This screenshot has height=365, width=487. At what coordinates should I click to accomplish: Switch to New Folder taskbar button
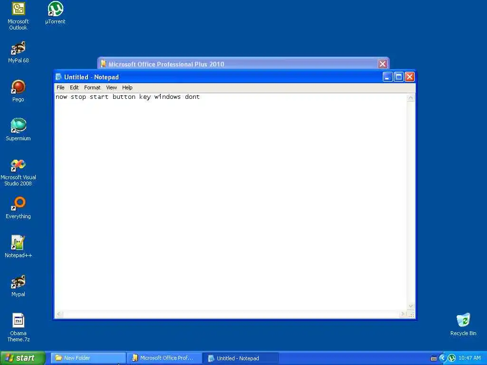click(88, 358)
